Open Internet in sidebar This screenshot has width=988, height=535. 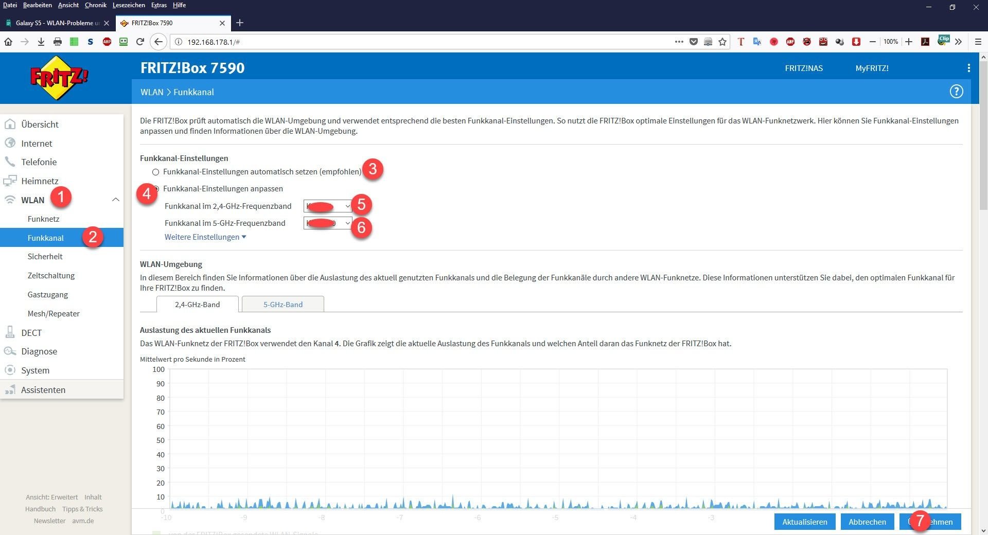click(62, 144)
